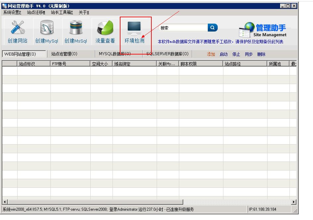Open the 系统设置 menu

[12, 12]
